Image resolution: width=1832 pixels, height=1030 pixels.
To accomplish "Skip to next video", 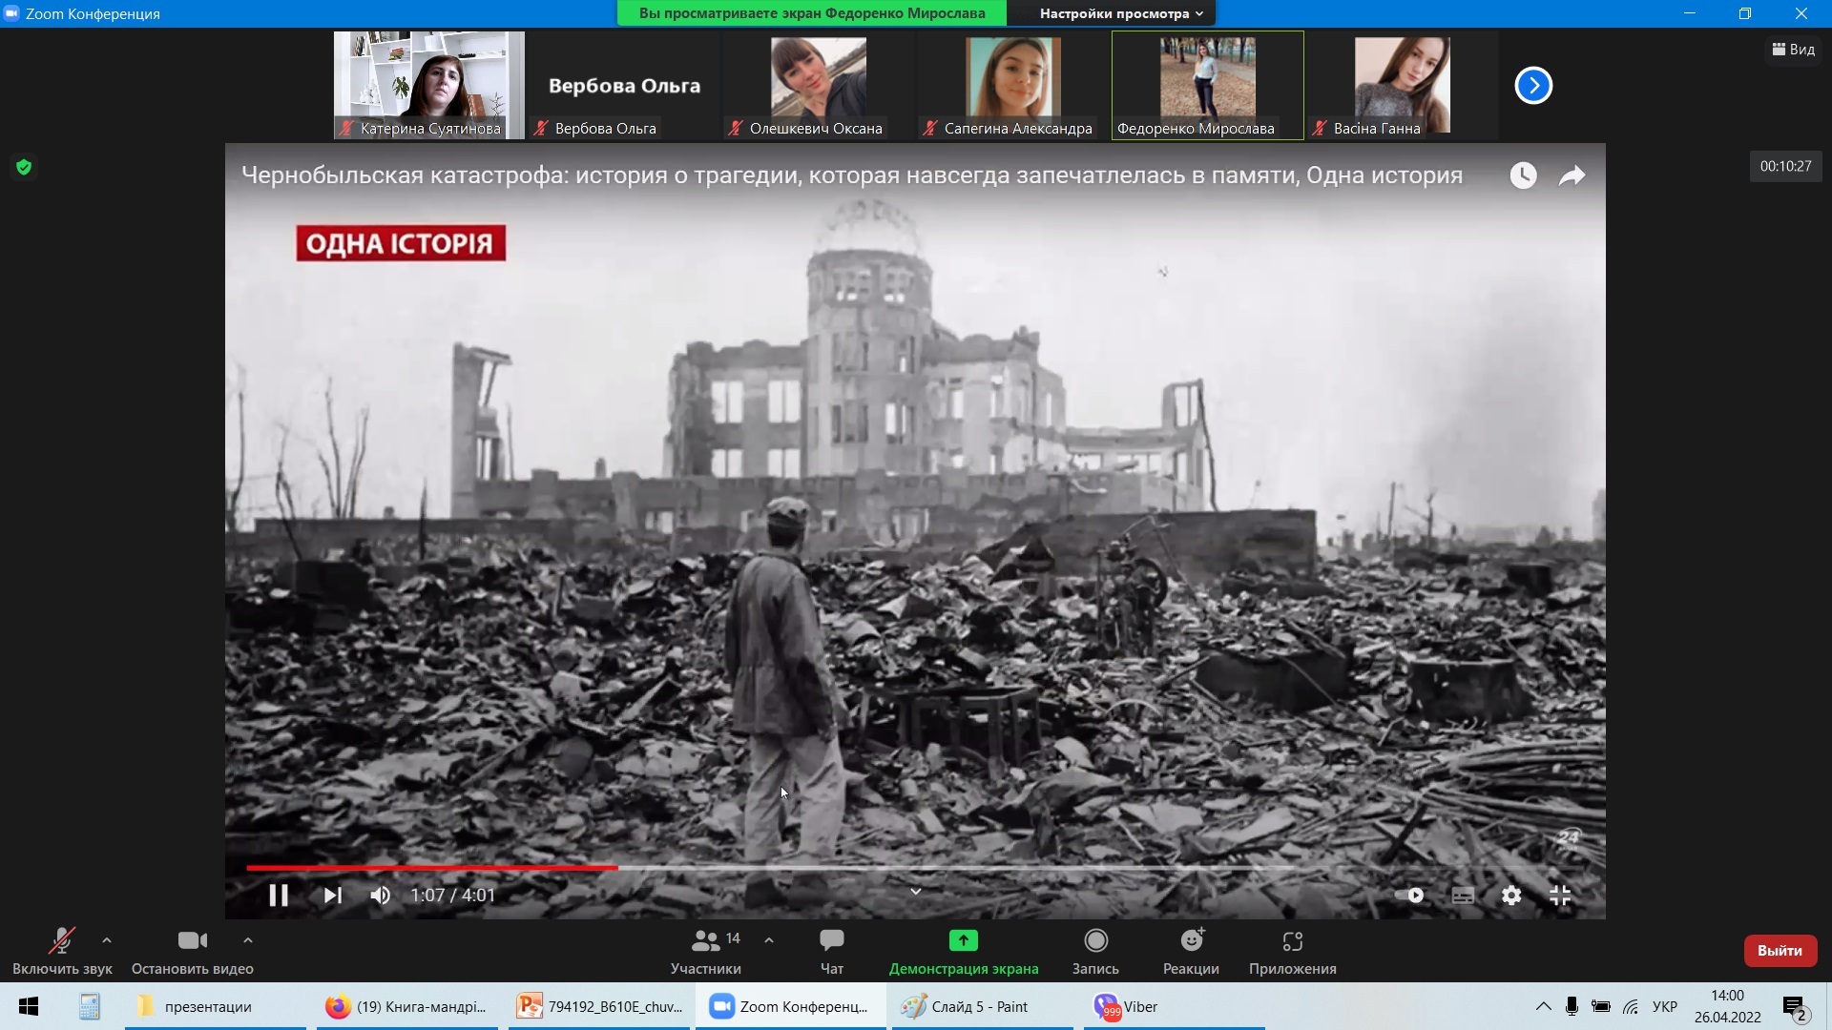I will point(332,896).
